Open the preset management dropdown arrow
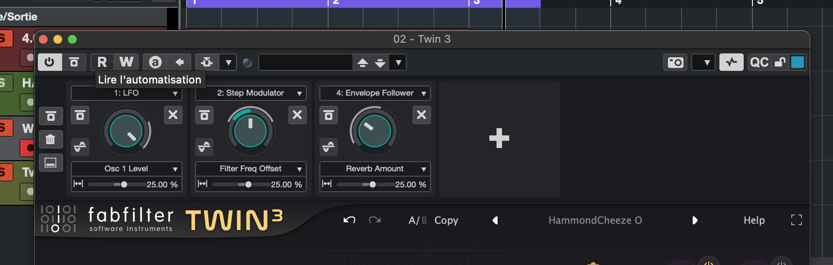 tap(399, 62)
